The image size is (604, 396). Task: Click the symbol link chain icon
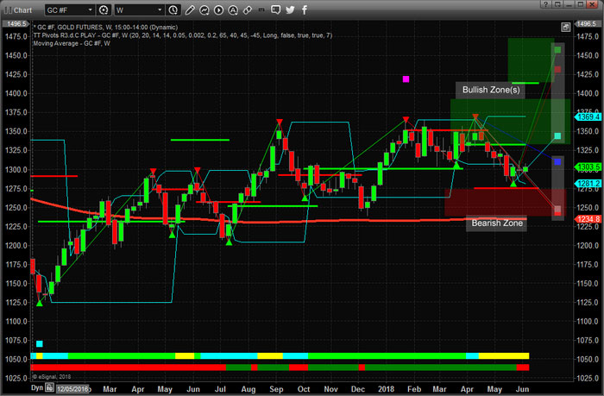[248, 10]
